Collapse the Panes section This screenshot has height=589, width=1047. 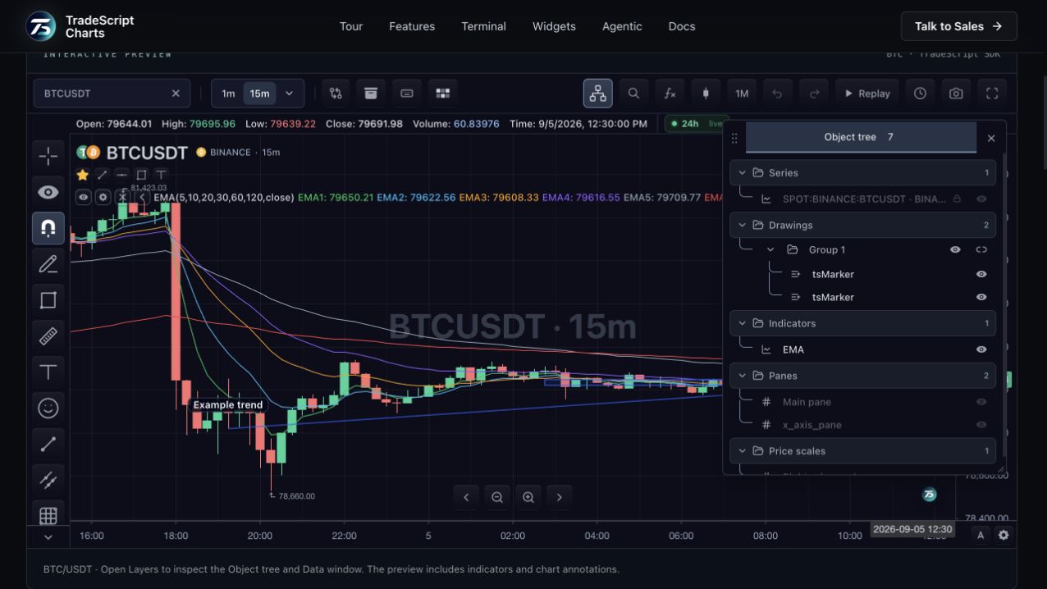742,376
